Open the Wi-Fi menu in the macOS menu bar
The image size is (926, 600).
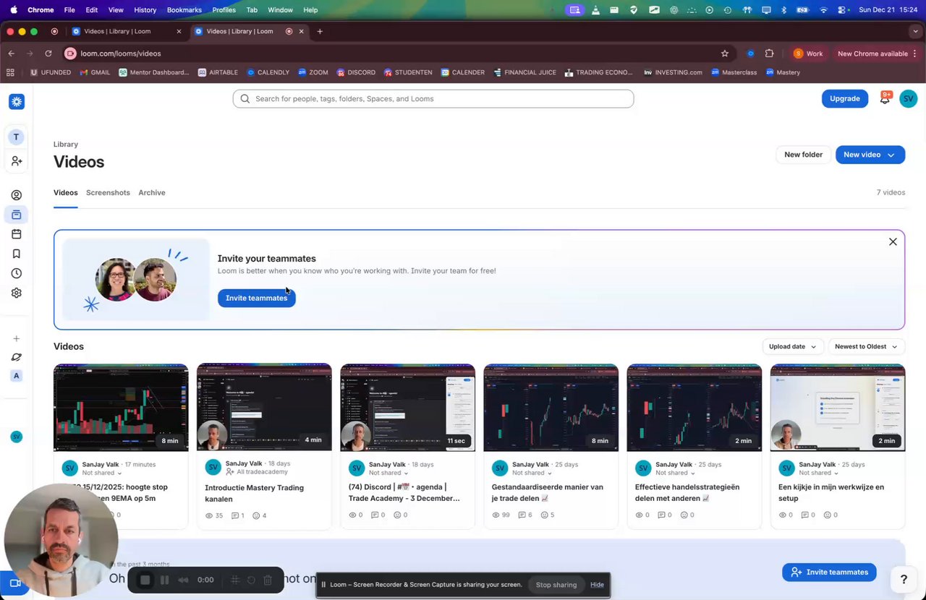(x=823, y=10)
